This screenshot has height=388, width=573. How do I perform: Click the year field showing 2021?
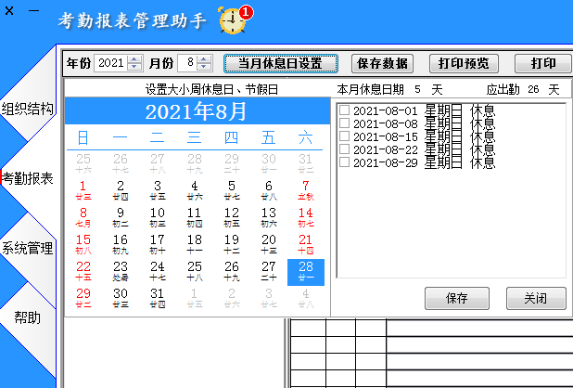pos(111,63)
